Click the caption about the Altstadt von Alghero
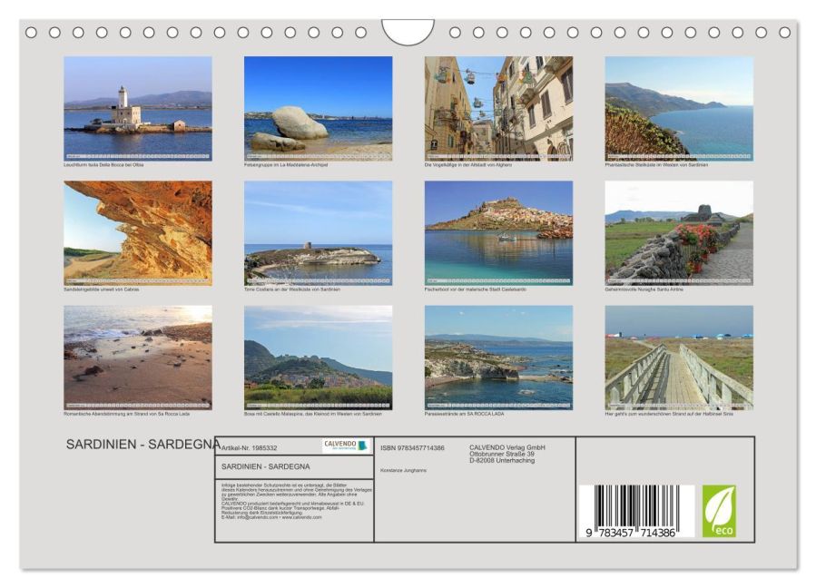816x588 pixels. (x=468, y=165)
